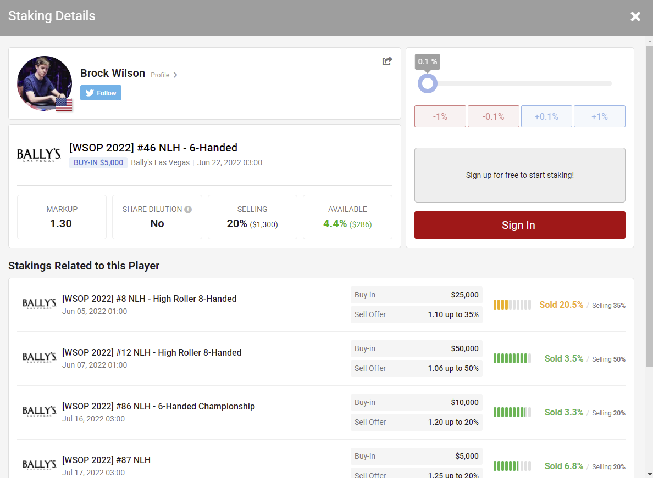The height and width of the screenshot is (478, 653).
Task: Click the Bally's logo in the #8 row
Action: click(x=39, y=304)
